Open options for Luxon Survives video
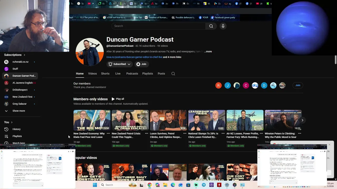The width and height of the screenshot is (337, 189). pos(185,134)
